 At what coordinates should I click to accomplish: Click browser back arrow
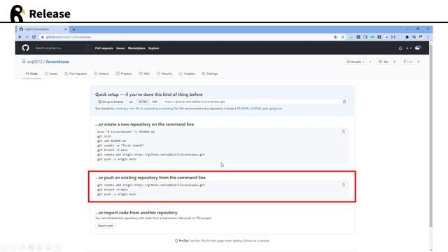pos(20,37)
